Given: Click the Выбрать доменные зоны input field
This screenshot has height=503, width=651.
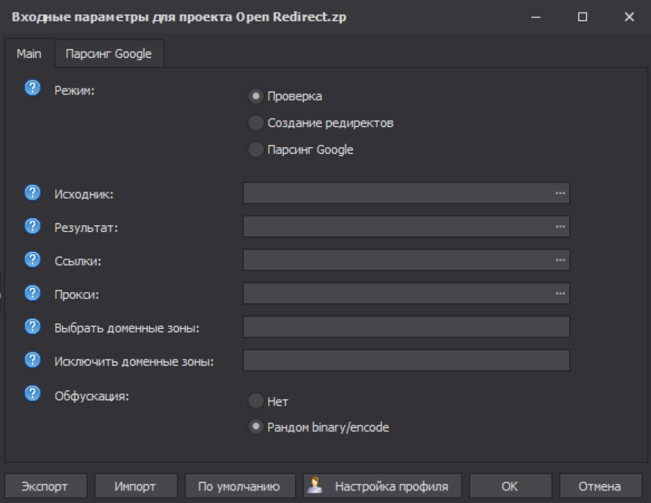Looking at the screenshot, I should (x=406, y=327).
